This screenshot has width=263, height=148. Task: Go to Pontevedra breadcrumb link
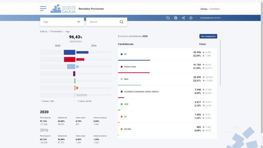[x=56, y=32]
